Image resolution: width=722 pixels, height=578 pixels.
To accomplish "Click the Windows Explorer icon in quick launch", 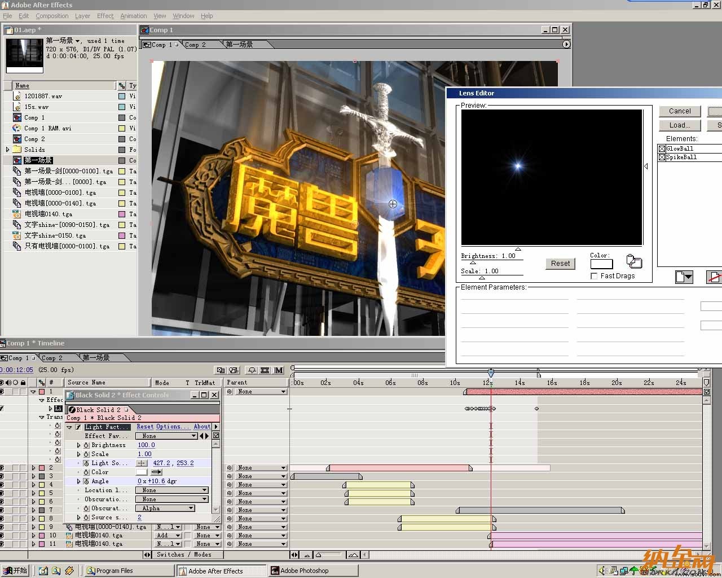I will (x=56, y=571).
